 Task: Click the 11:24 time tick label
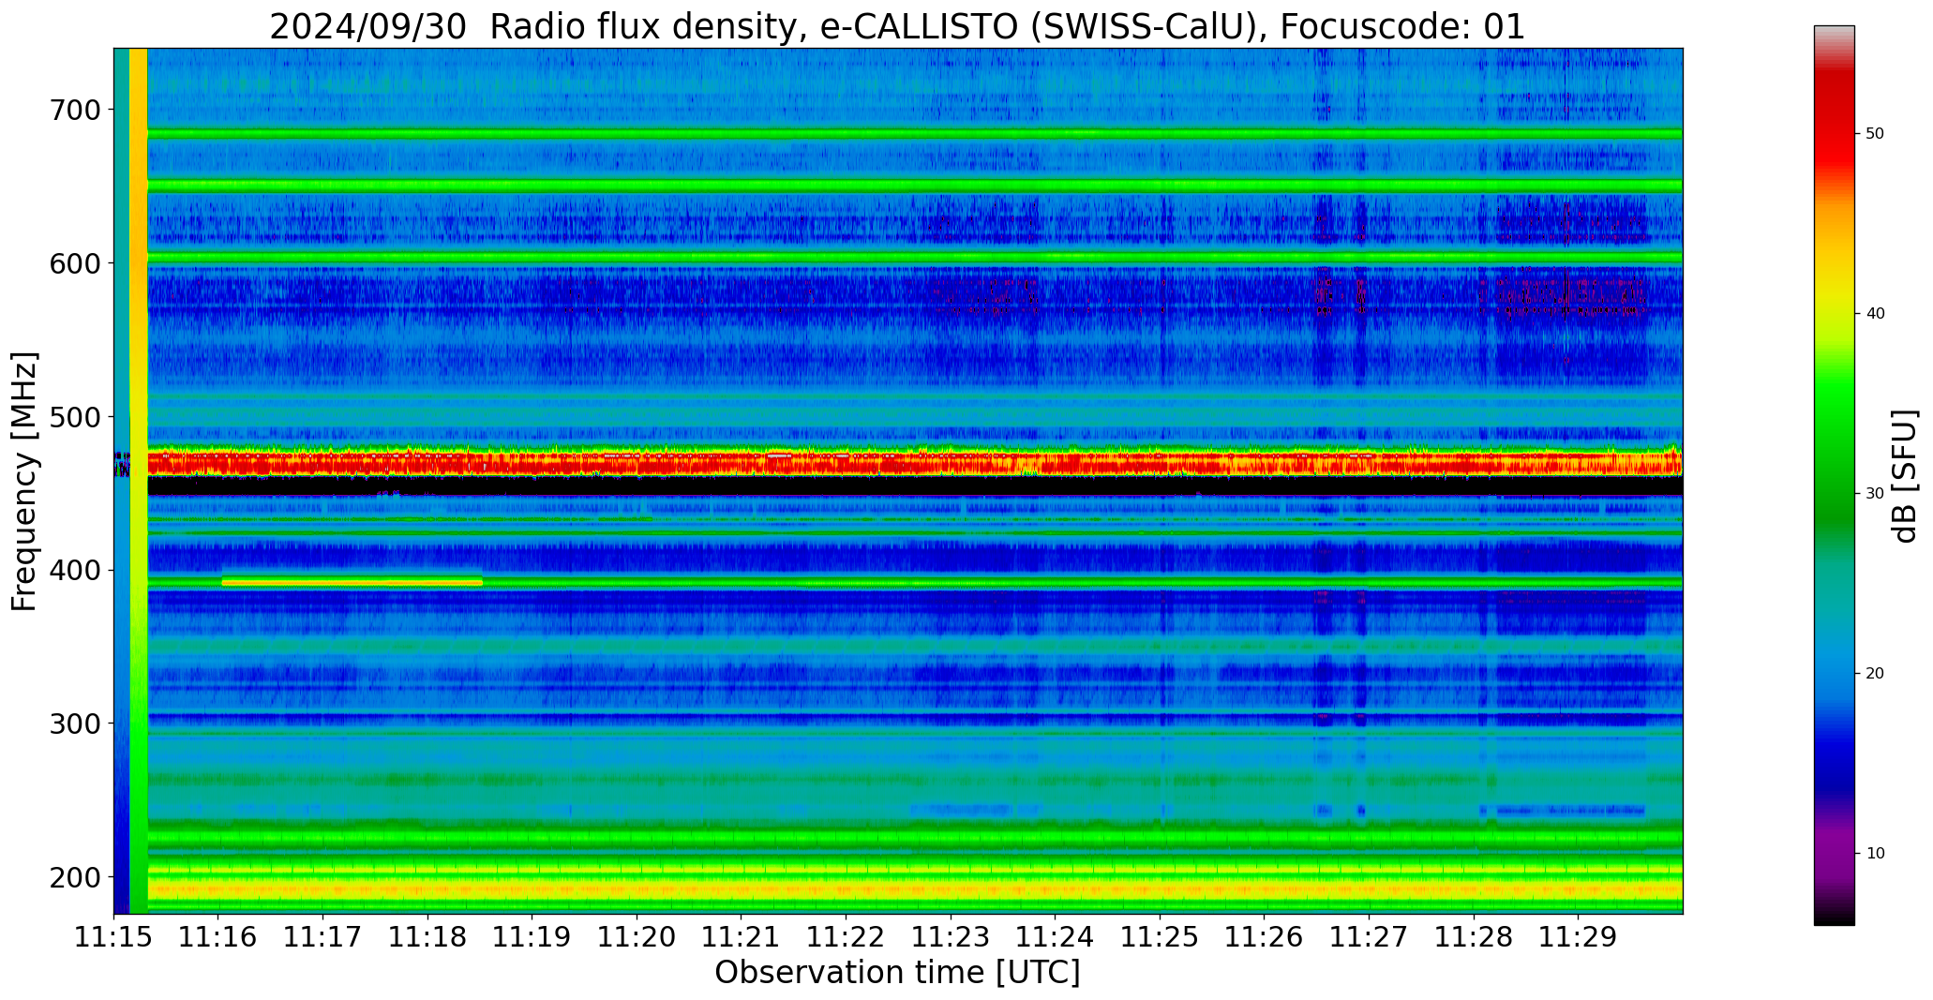[x=1056, y=937]
